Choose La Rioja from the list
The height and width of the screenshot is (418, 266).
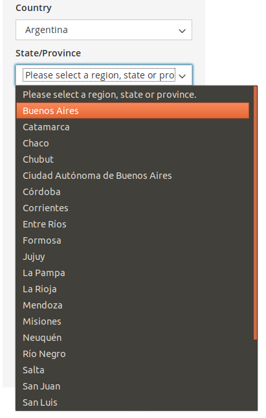pos(133,289)
